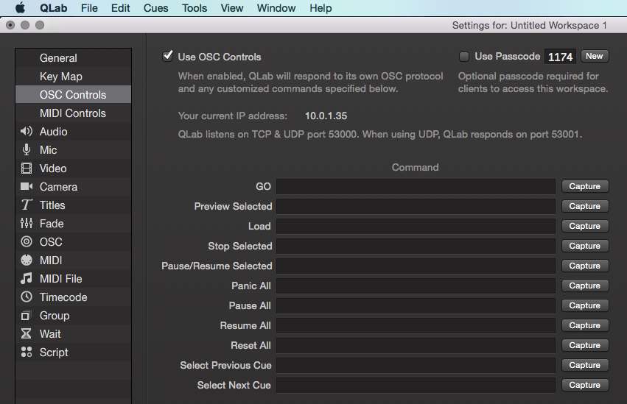Open the File menu
The height and width of the screenshot is (404, 627).
click(x=89, y=8)
